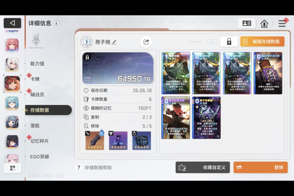This screenshot has width=294, height=196.
Task: Select 辅战员 menu item
Action: (37, 94)
